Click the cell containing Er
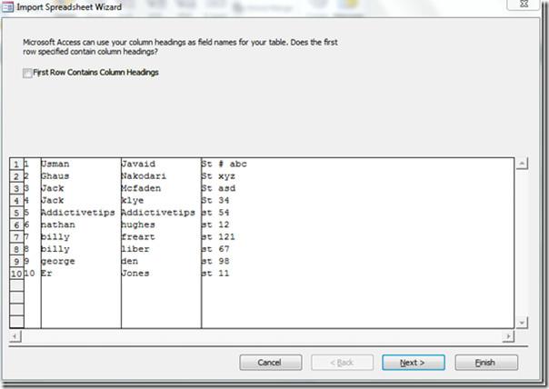Screen dimensions: 549x389 81,274
